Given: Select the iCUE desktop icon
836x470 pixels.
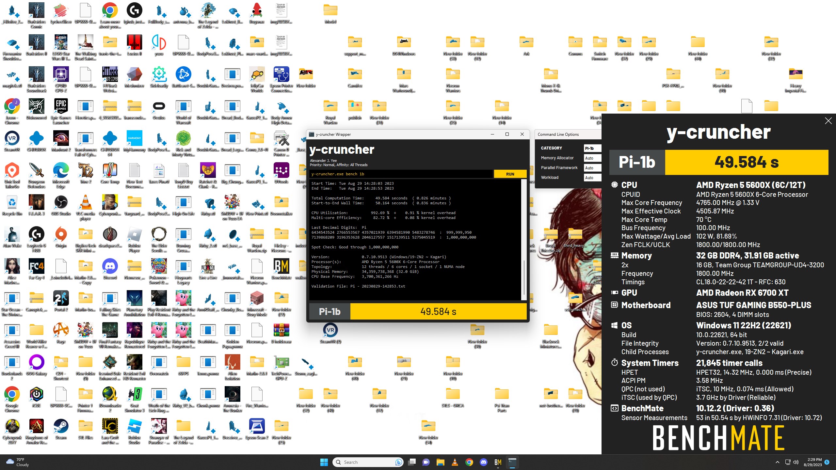Looking at the screenshot, I should [37, 397].
